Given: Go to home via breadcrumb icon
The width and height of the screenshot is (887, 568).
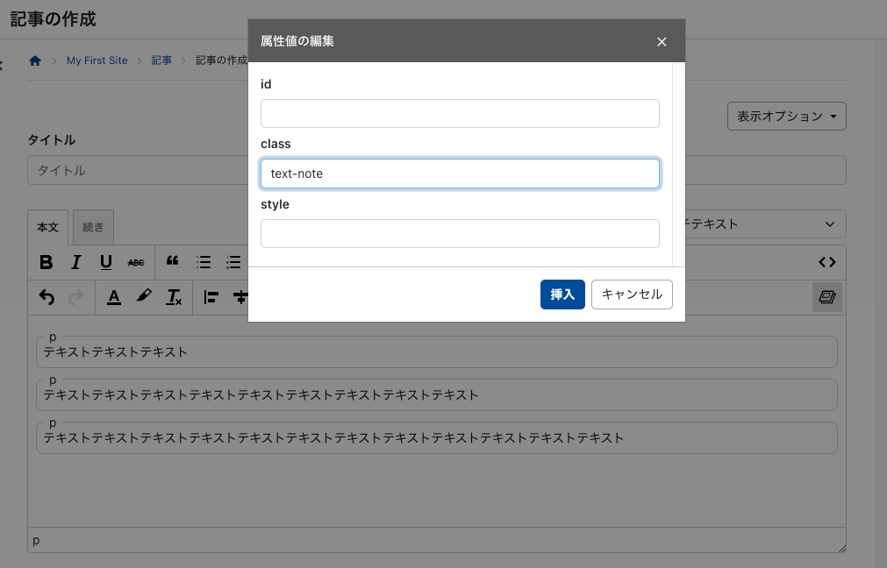Looking at the screenshot, I should 35,60.
